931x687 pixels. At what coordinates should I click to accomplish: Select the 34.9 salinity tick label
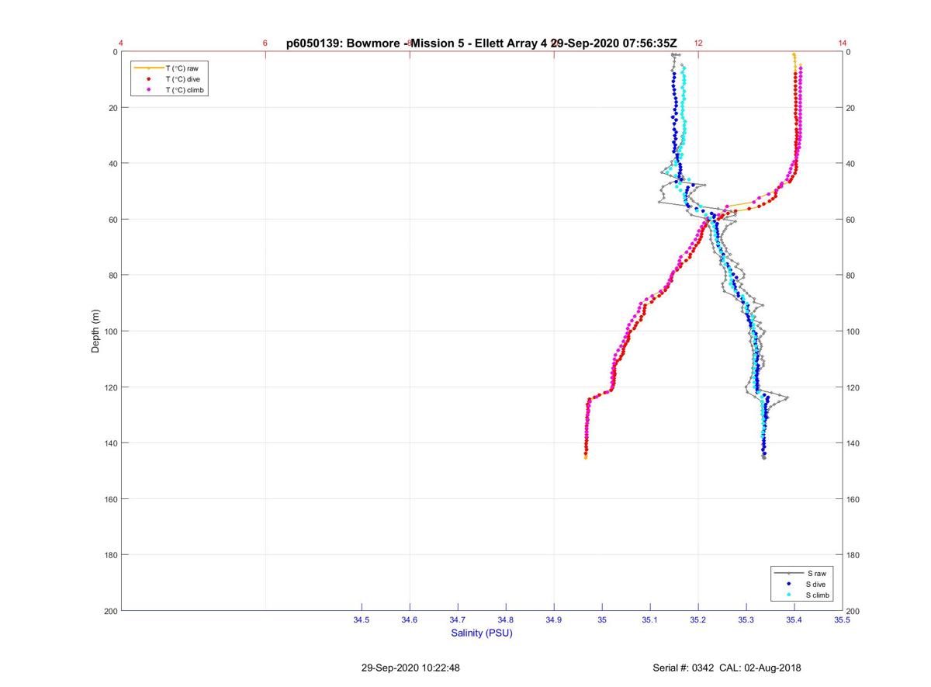tap(554, 619)
